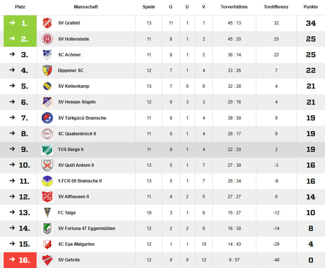Click the SV Gehrde club crest
Screen dimensions: 325x268
(x=47, y=260)
